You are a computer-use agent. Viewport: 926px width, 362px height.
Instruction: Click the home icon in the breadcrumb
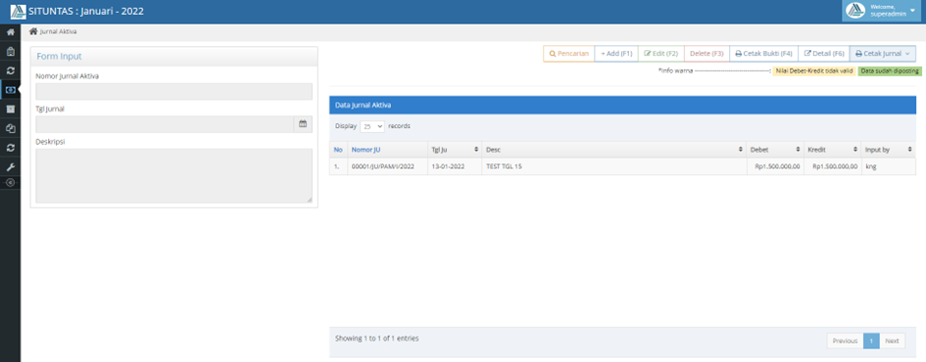[33, 31]
